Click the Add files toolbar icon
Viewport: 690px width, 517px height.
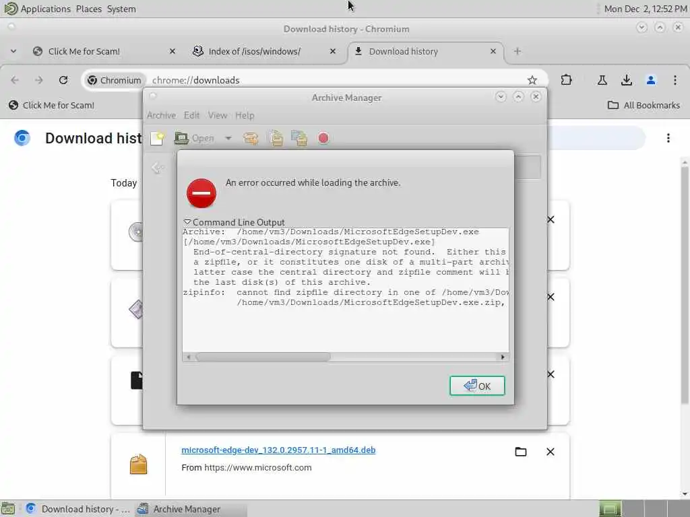pyautogui.click(x=276, y=138)
